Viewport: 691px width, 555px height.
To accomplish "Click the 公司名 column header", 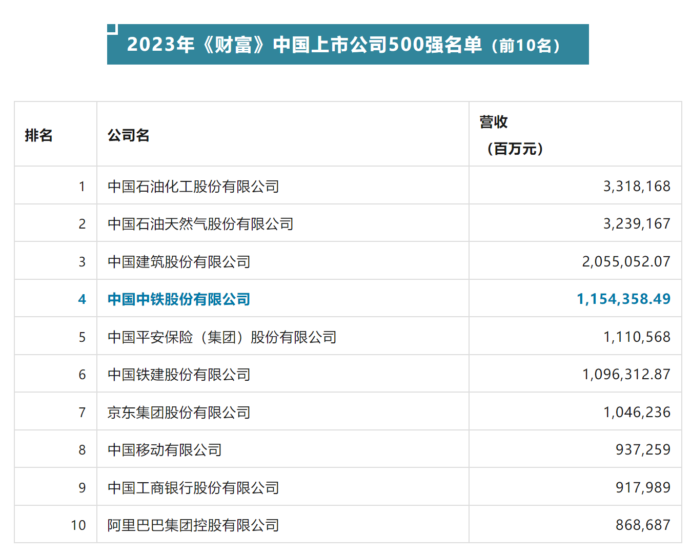I will pyautogui.click(x=129, y=135).
